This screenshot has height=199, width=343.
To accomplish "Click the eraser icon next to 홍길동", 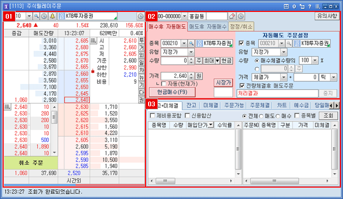I will click(x=232, y=16).
